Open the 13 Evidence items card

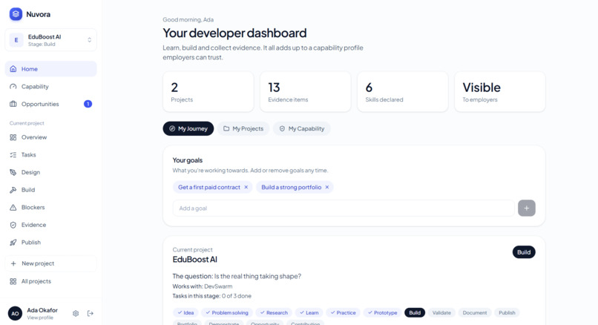click(306, 92)
